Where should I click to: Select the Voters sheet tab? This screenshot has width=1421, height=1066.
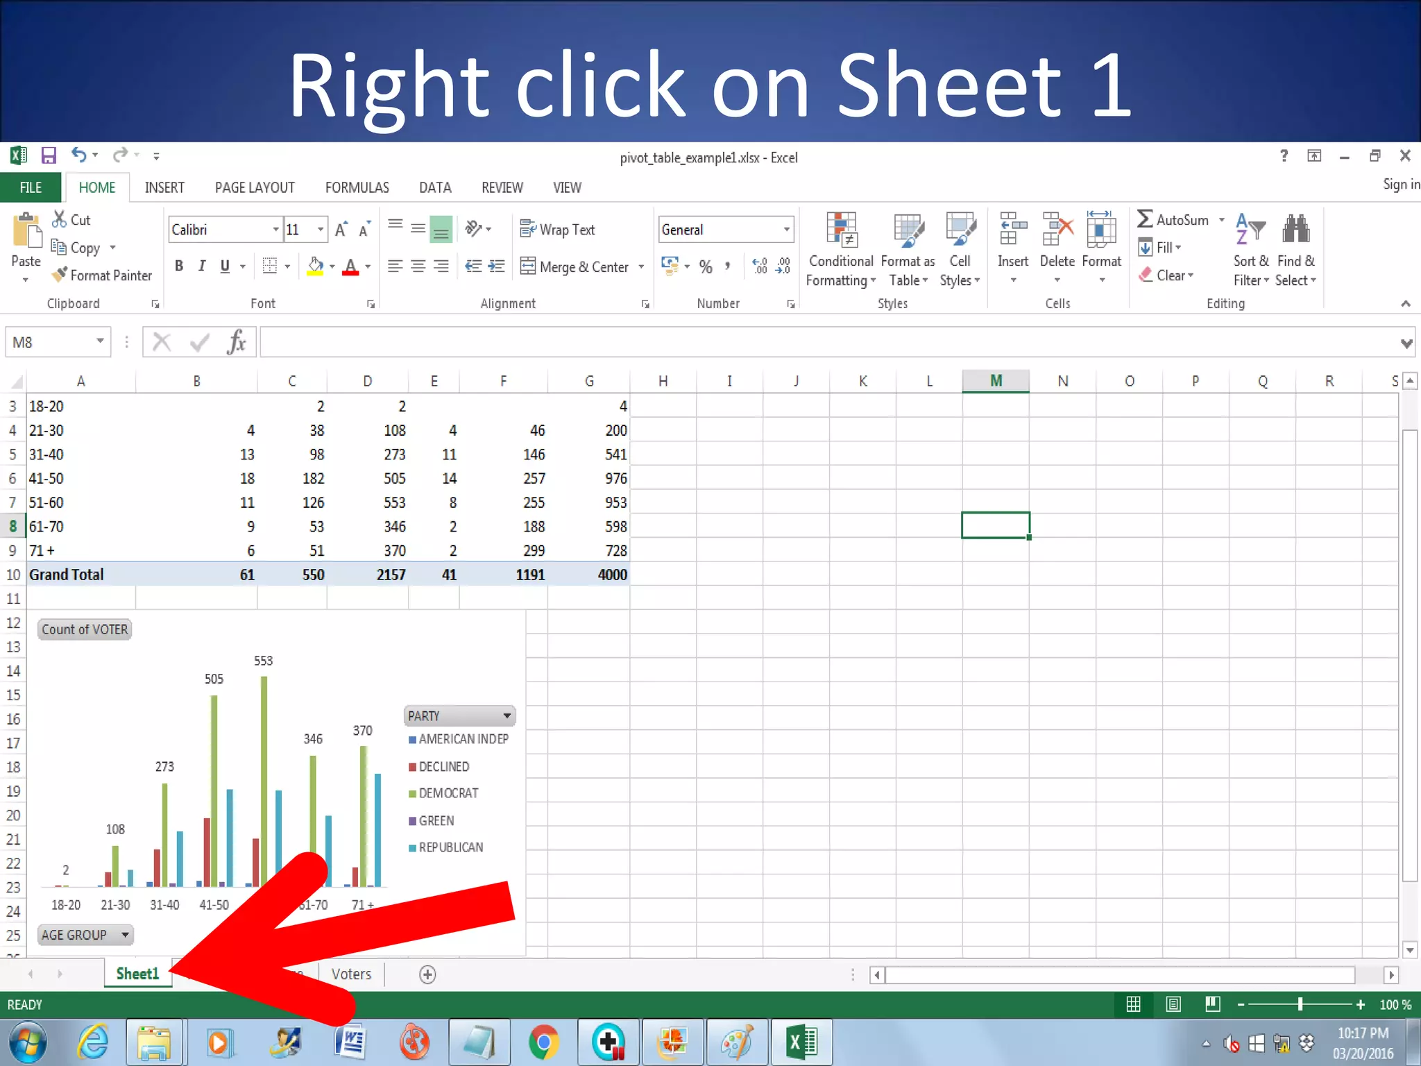(x=351, y=974)
